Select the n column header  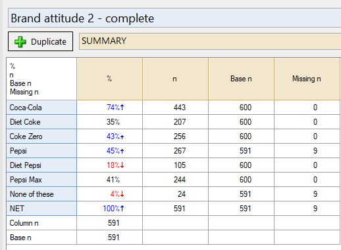175,79
